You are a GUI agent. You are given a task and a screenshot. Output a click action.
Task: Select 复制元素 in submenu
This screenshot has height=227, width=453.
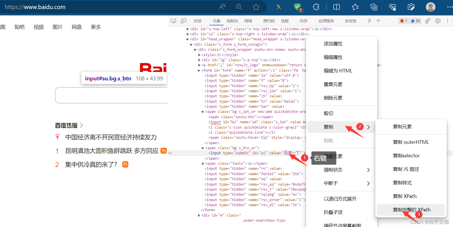(x=411, y=127)
